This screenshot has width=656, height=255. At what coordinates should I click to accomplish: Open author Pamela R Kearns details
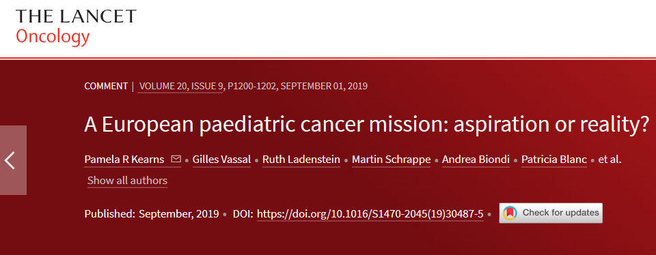coord(124,160)
